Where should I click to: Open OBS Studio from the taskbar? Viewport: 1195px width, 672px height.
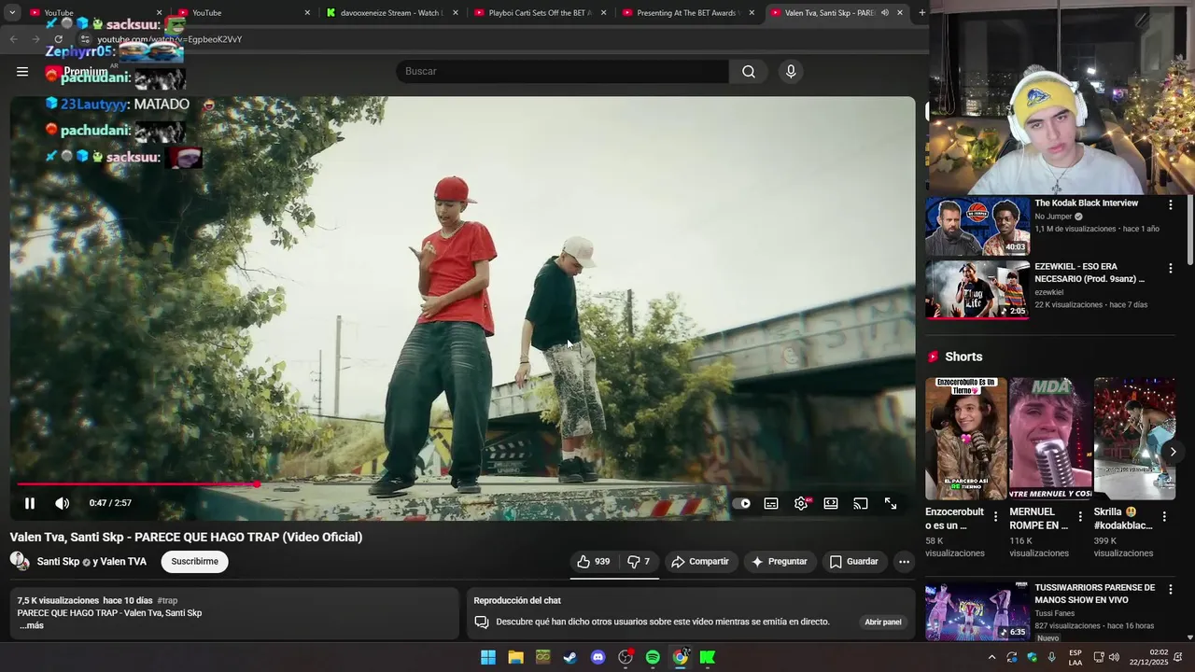coord(626,657)
